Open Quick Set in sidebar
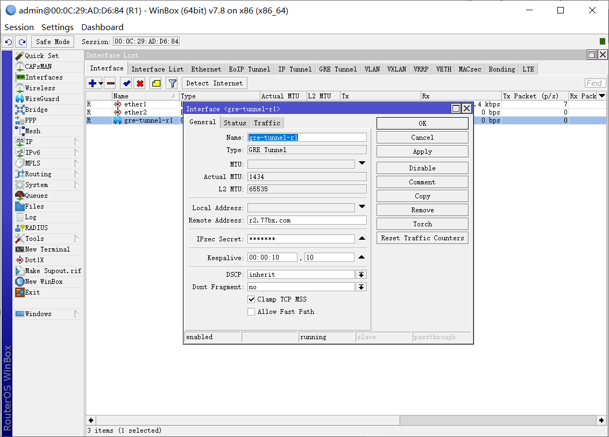 48,56
